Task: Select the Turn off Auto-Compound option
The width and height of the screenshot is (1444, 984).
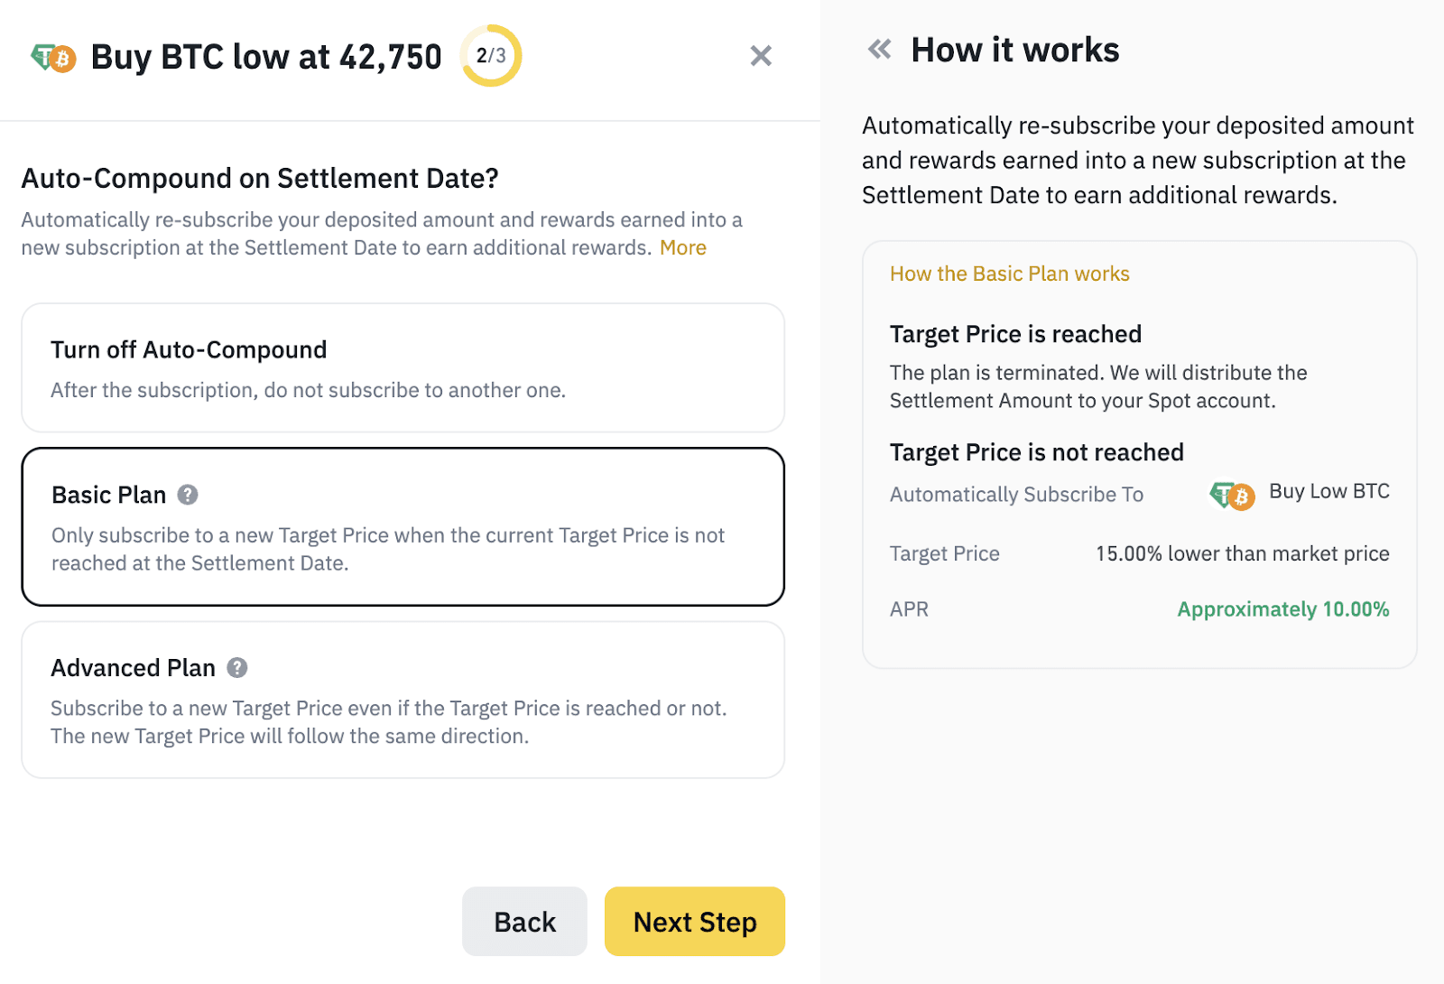Action: click(403, 368)
